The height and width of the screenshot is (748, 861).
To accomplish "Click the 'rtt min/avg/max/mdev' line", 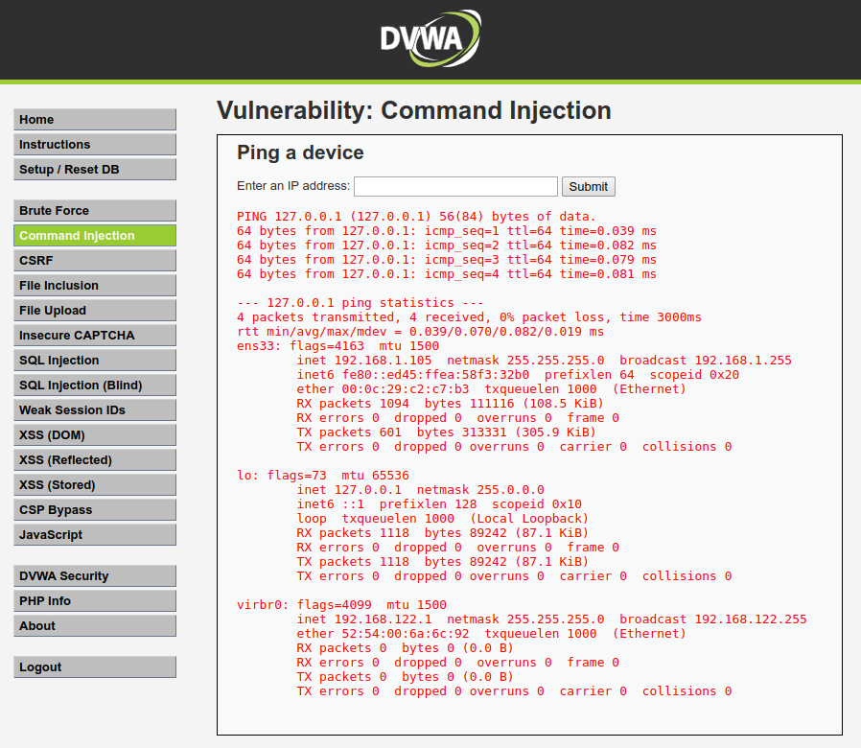I will click(x=420, y=332).
